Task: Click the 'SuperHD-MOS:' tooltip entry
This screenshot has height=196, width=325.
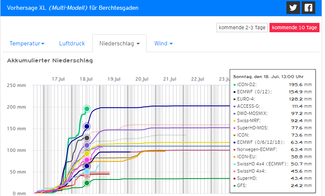Action: pyautogui.click(x=253, y=128)
